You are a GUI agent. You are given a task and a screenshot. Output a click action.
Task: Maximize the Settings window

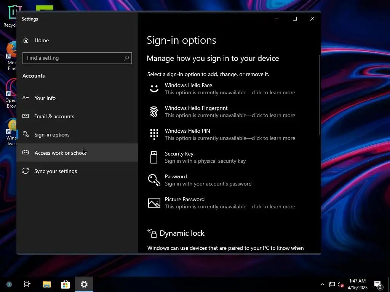point(295,19)
